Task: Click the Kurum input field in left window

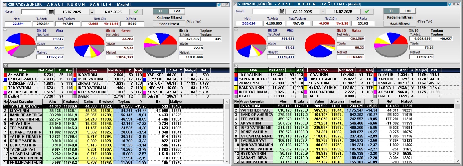Action: point(34,12)
